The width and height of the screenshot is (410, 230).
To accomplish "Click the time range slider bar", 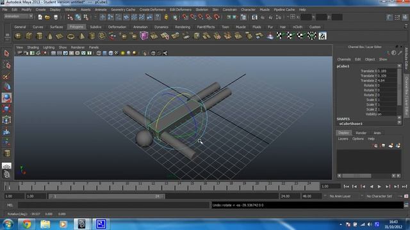I will (107, 196).
